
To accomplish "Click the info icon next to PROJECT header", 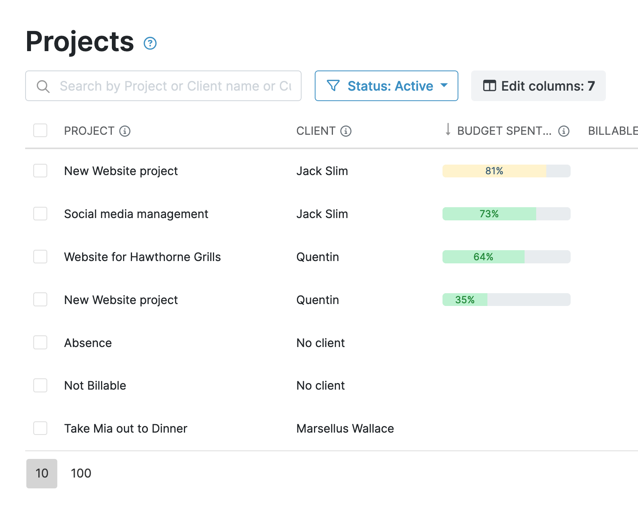I will point(125,131).
